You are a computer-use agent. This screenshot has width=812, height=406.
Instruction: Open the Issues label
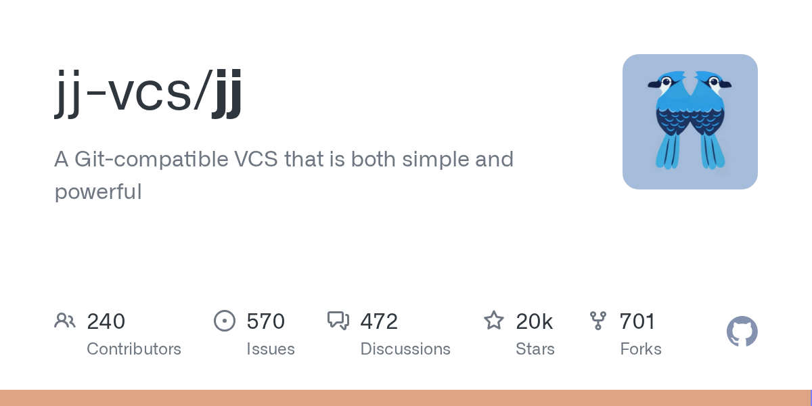(x=271, y=349)
